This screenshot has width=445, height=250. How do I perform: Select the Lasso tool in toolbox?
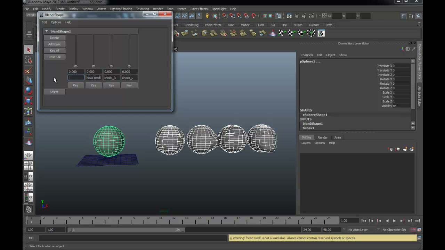point(29,60)
